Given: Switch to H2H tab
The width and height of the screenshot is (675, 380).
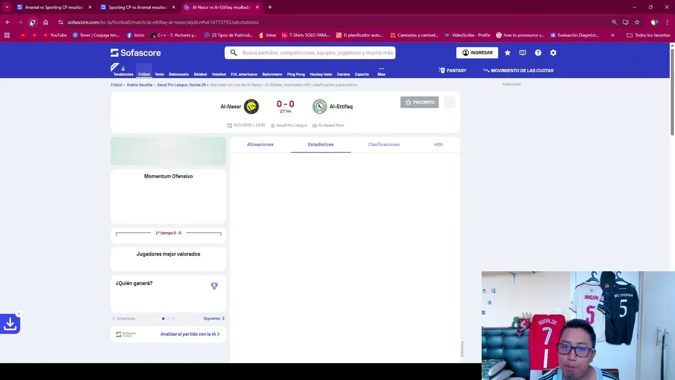Looking at the screenshot, I should click(x=438, y=145).
